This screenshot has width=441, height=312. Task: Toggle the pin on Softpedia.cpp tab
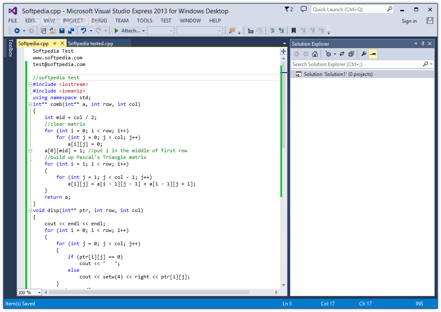point(55,43)
